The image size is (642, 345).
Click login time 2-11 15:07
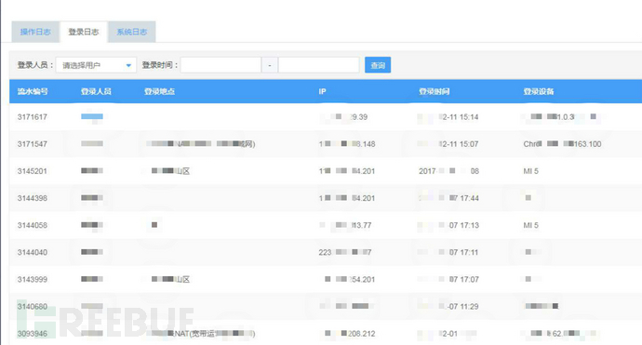448,144
